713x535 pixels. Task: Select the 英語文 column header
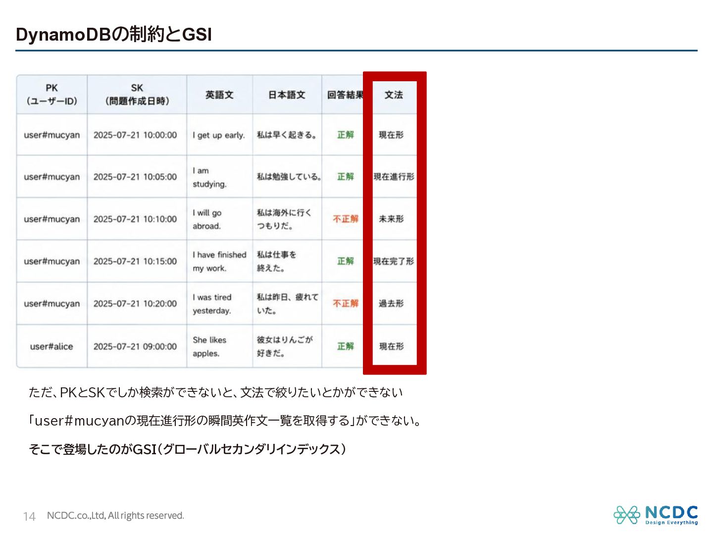[x=219, y=95]
